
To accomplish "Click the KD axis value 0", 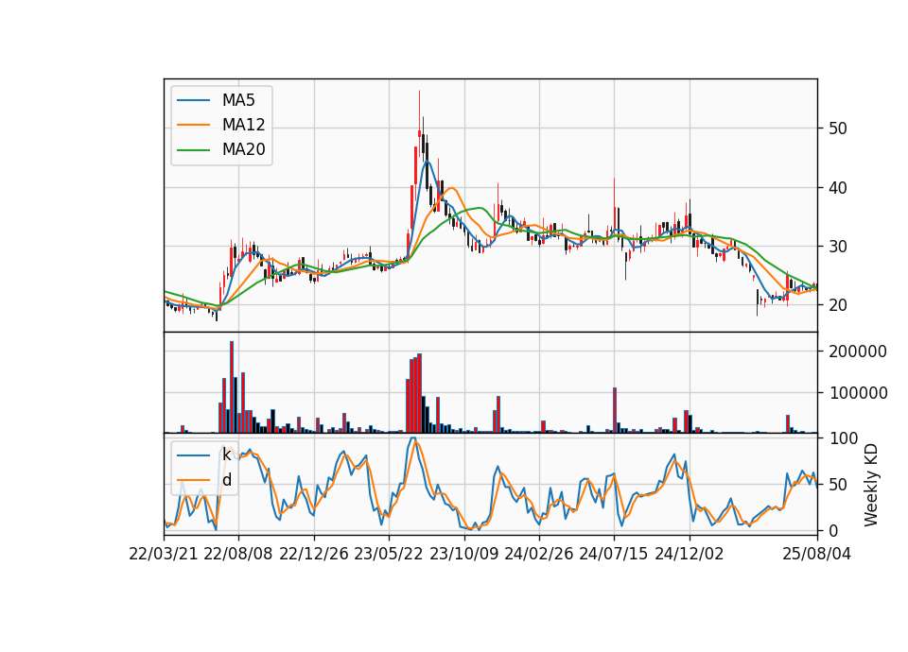I will pyautogui.click(x=832, y=530).
